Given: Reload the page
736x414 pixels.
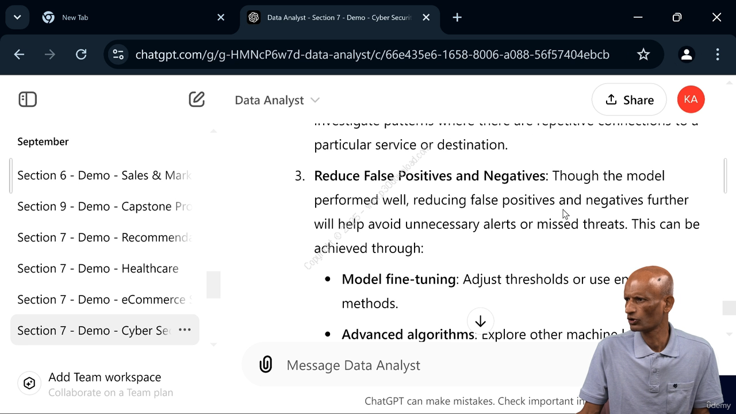Looking at the screenshot, I should (81, 55).
